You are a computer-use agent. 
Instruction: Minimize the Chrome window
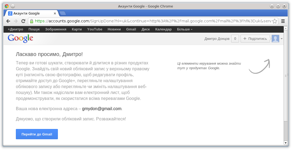coord(272,6)
